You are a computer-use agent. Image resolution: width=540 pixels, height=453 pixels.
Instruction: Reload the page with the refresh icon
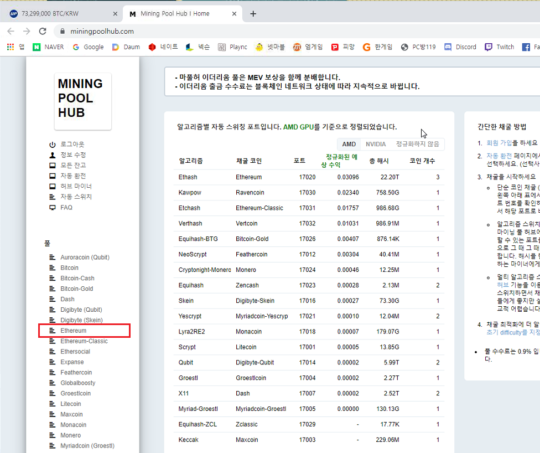pyautogui.click(x=43, y=32)
